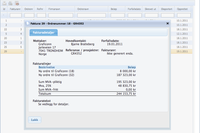Sort by the Fakturanr column header
This screenshot has height=133, width=200.
tap(15, 9)
